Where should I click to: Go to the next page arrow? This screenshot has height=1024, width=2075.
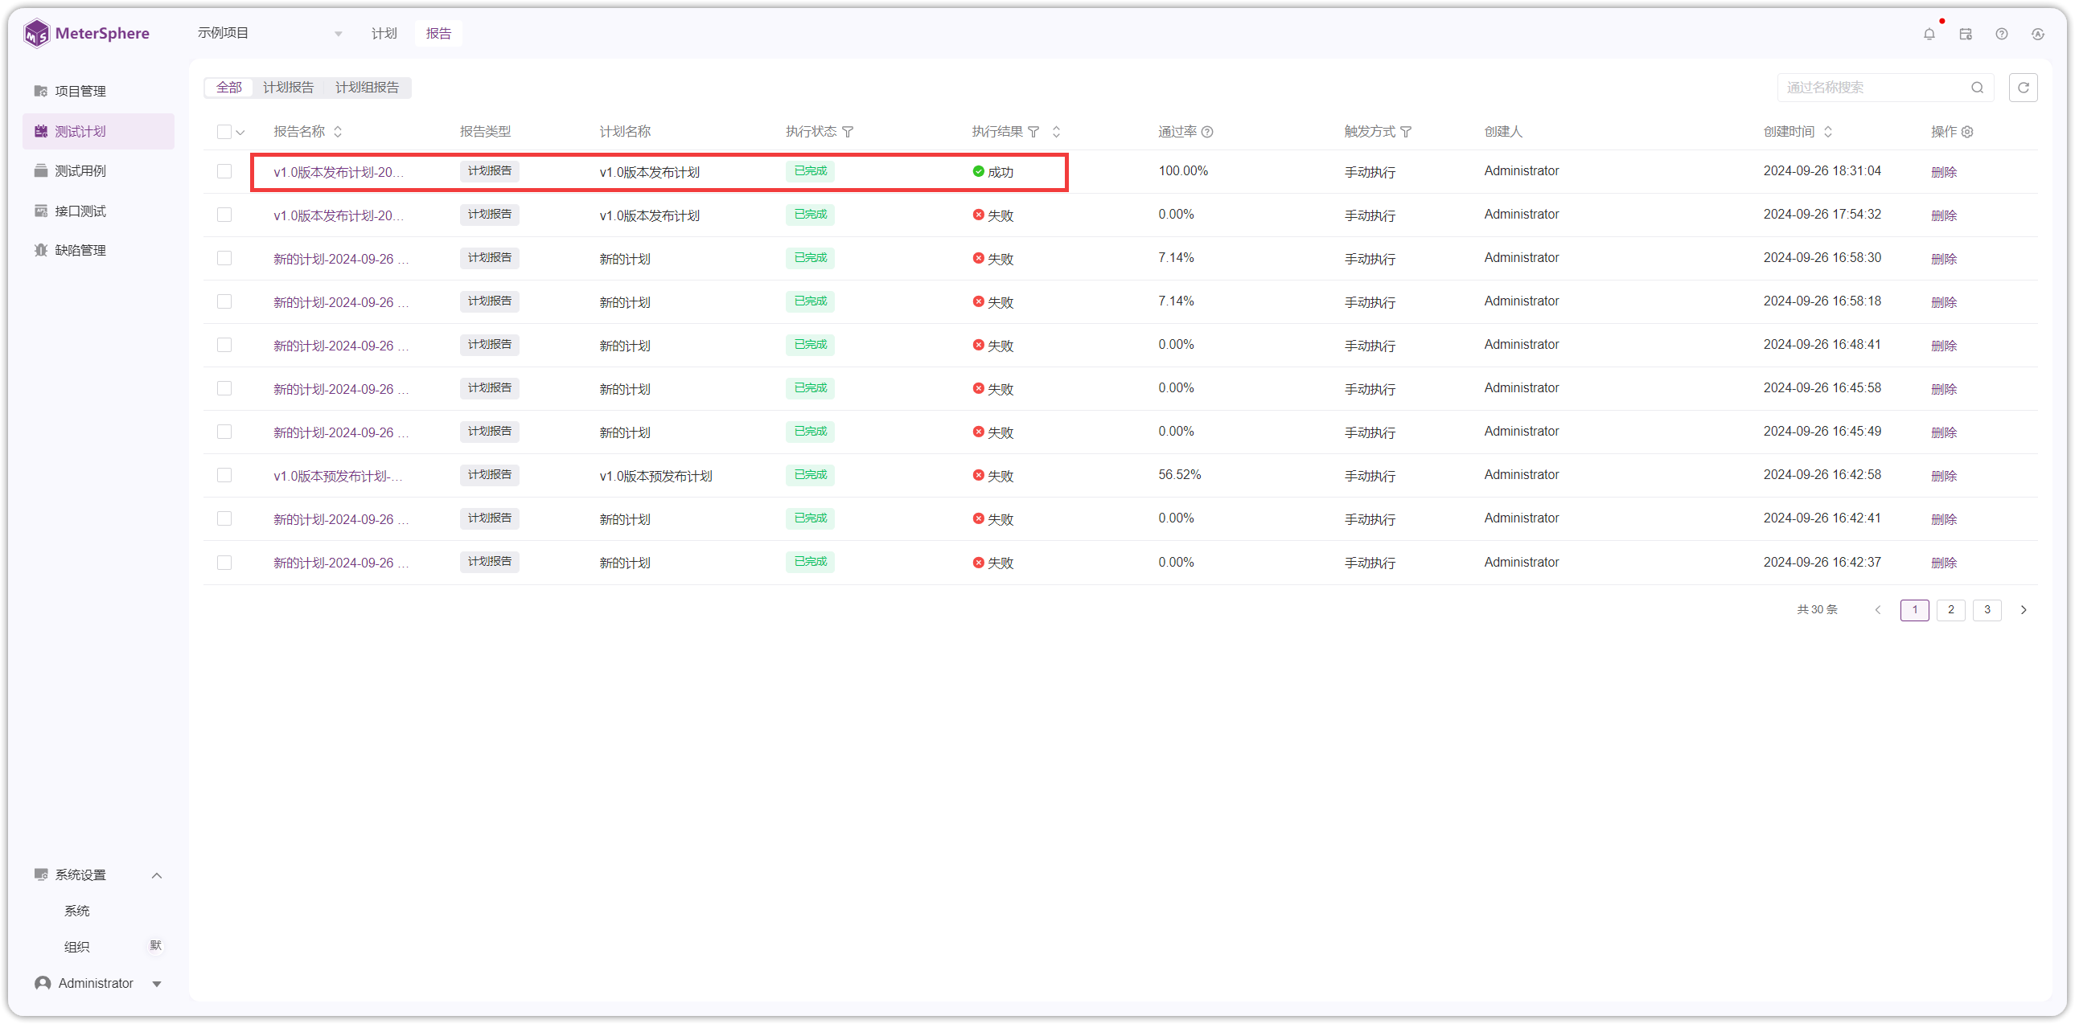point(2024,610)
